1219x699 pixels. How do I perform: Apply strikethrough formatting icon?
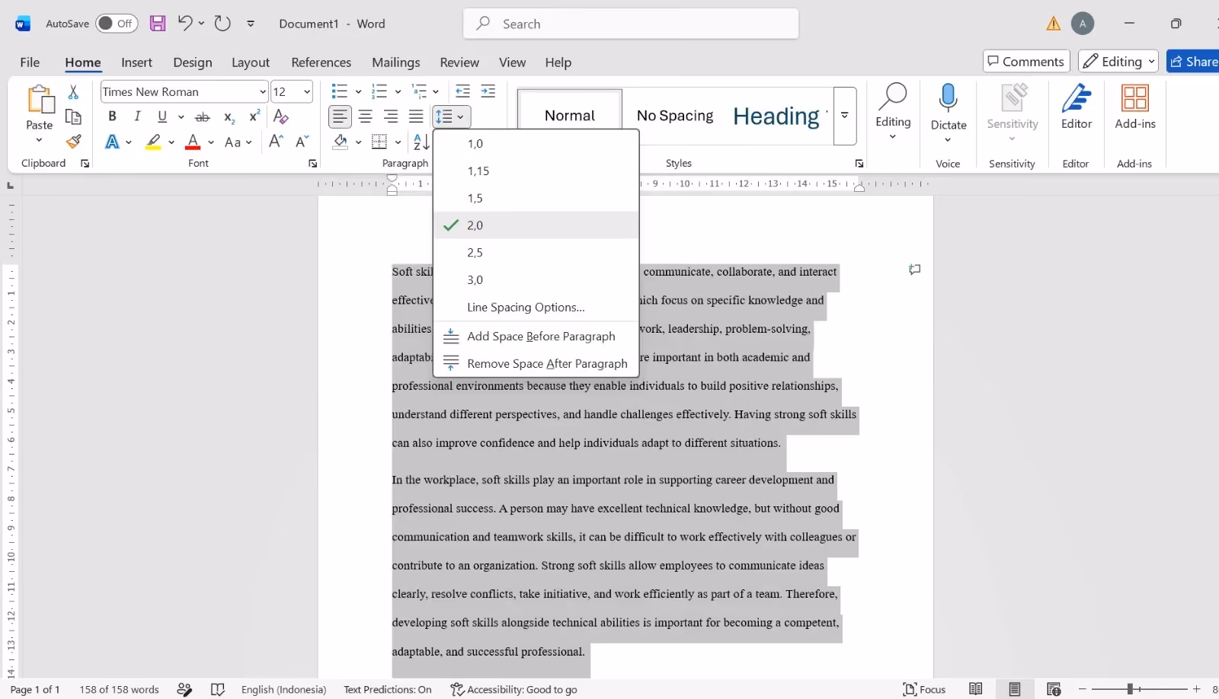(203, 116)
